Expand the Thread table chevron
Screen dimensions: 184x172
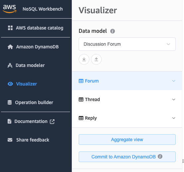[174, 99]
